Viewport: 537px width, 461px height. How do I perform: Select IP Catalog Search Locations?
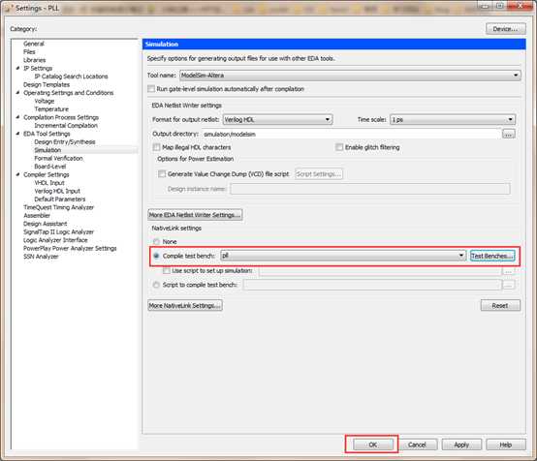[71, 77]
